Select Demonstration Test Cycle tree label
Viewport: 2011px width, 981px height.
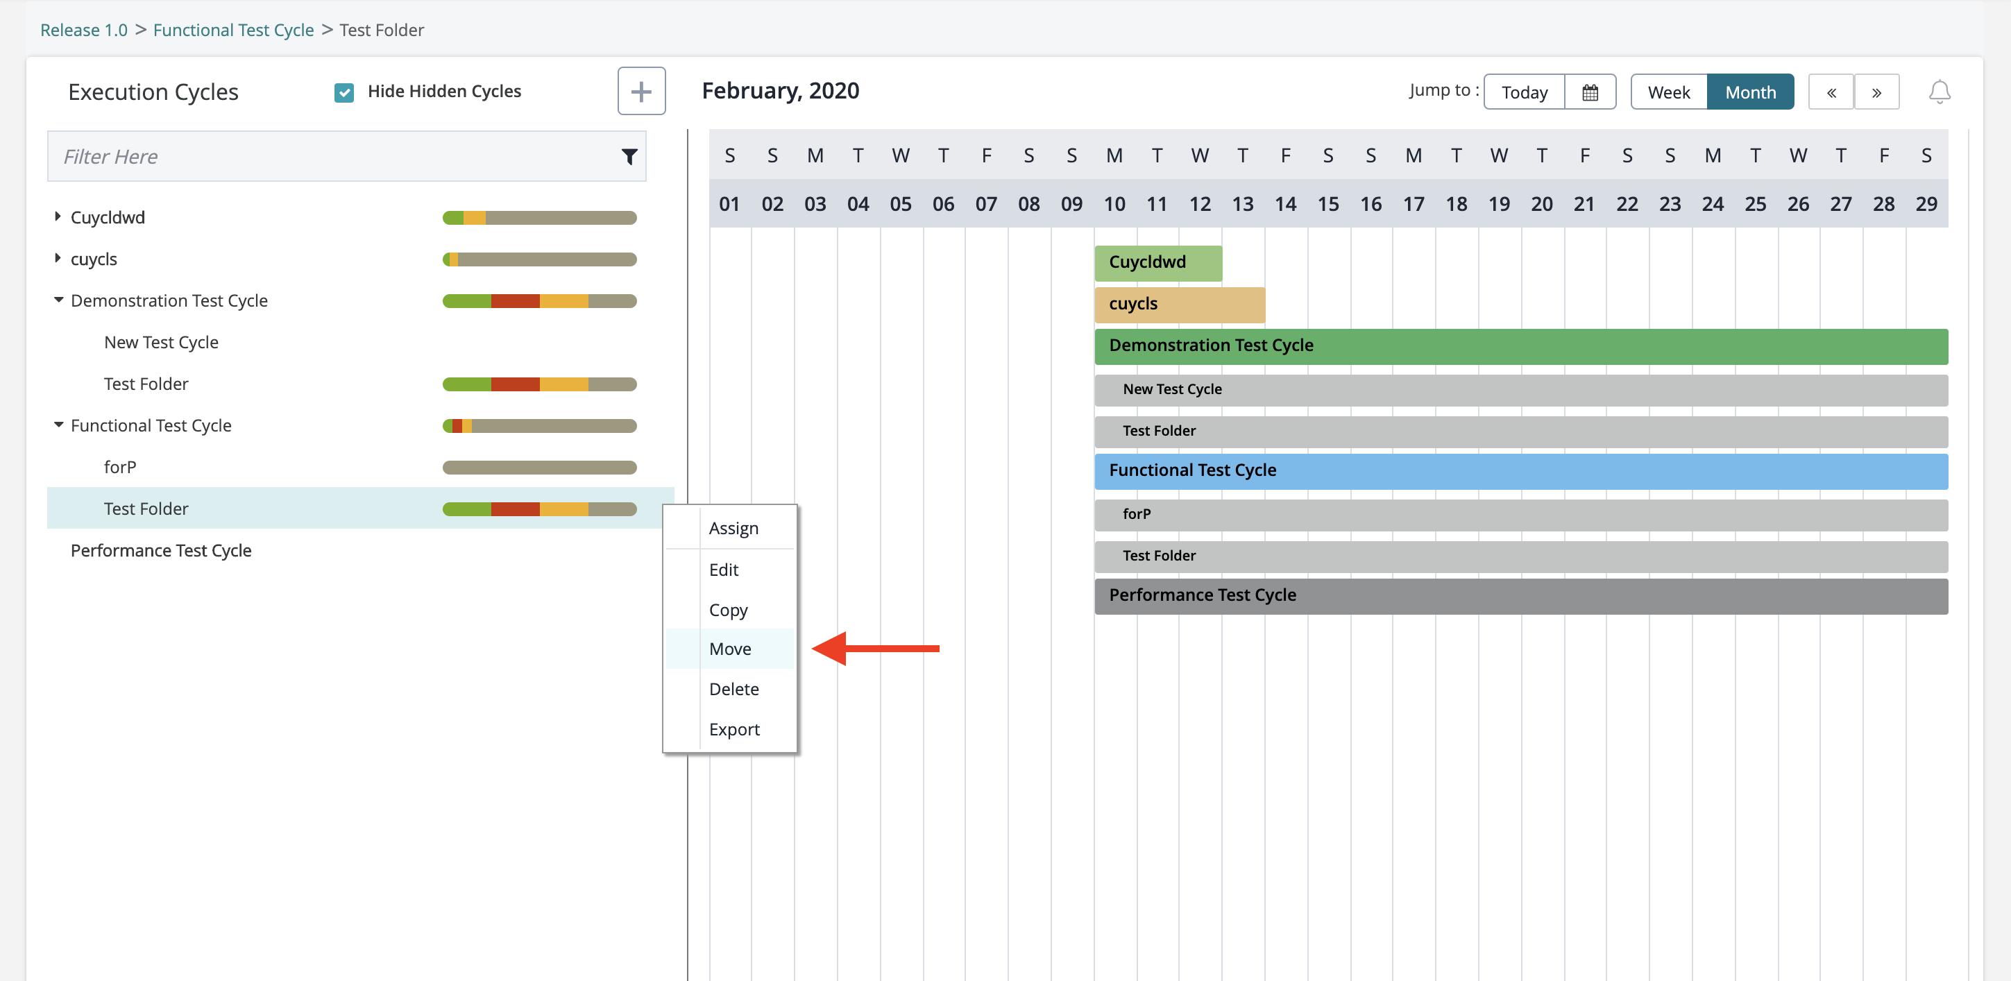tap(169, 300)
